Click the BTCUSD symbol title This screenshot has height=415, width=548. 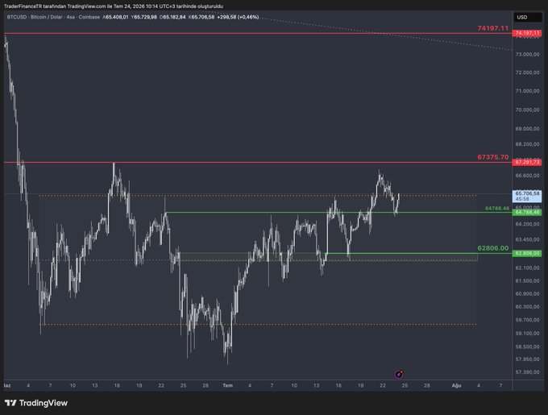pos(17,17)
